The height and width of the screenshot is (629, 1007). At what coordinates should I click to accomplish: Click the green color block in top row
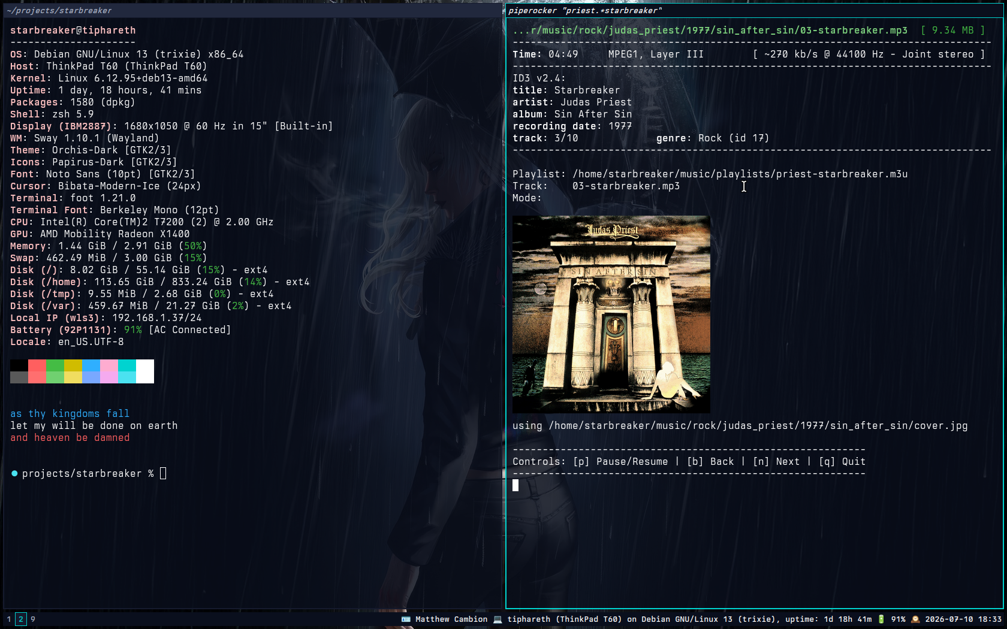pos(55,365)
